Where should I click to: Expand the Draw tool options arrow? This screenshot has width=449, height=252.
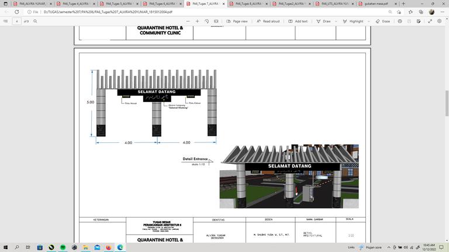[336, 21]
